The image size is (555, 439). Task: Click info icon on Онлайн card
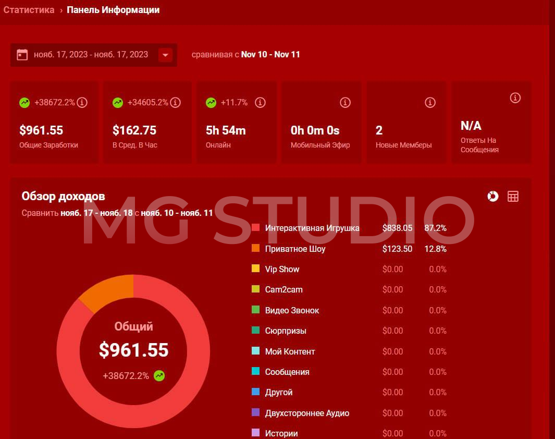(260, 103)
